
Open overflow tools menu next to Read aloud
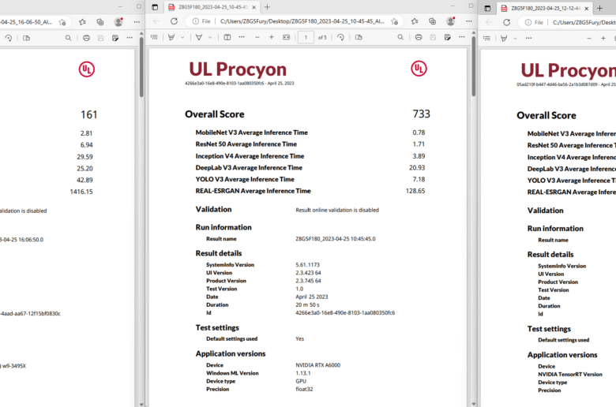[x=242, y=37]
